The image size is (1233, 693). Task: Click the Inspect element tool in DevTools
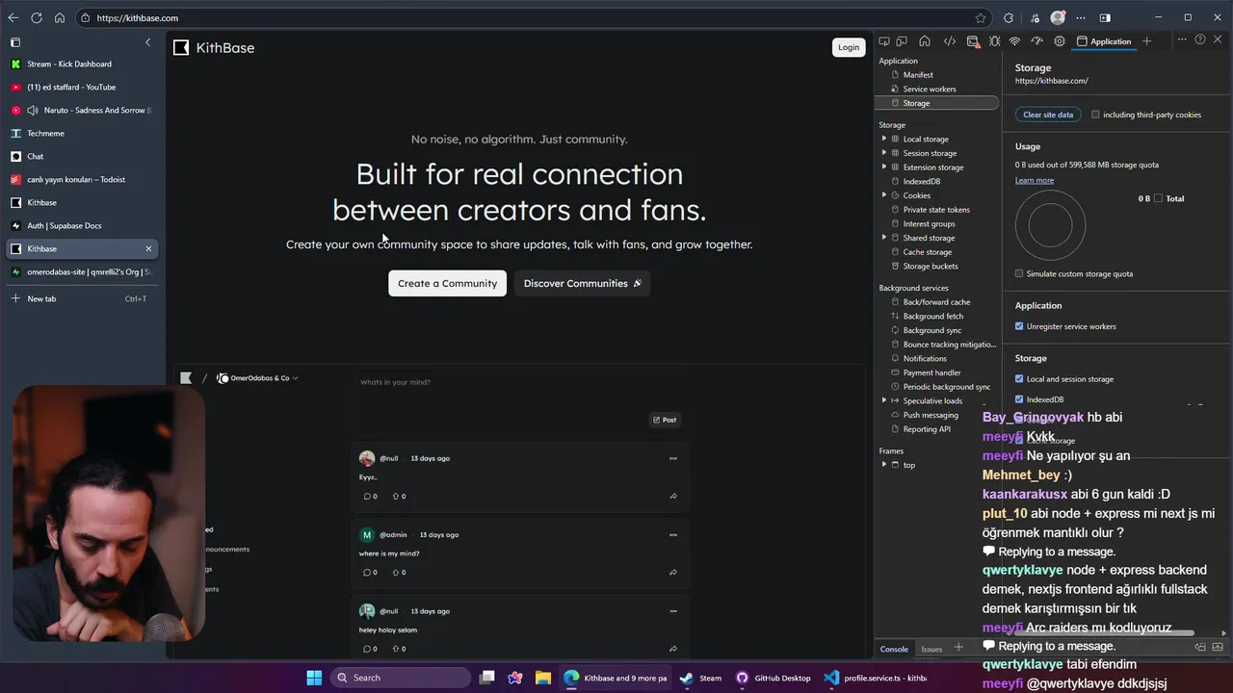(885, 41)
